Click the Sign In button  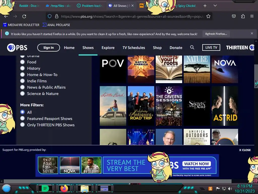[x=49, y=48]
